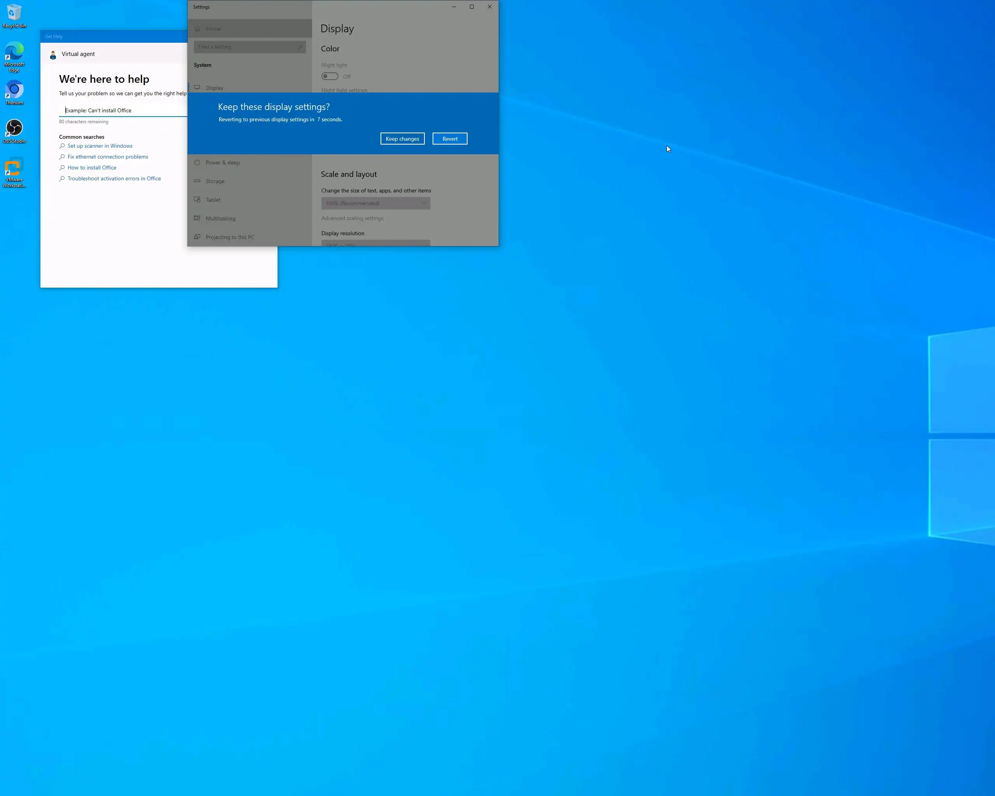Click the search magnifier in Find a setting
Image resolution: width=995 pixels, height=796 pixels.
(x=300, y=47)
